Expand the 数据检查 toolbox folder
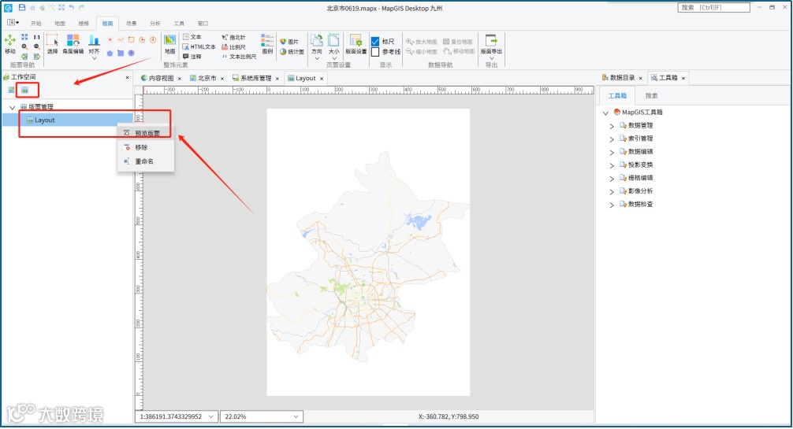 [612, 205]
